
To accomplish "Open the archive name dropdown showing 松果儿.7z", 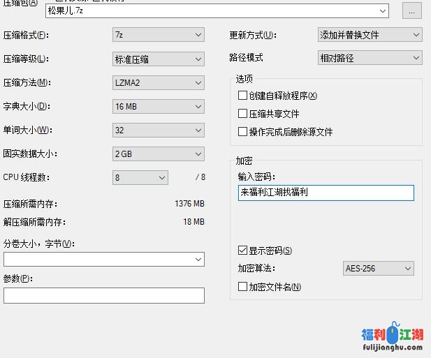I will coord(382,11).
